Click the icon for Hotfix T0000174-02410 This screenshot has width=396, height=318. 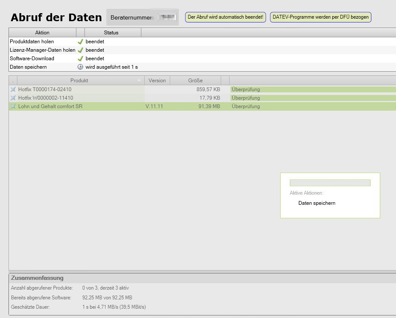tap(13, 89)
